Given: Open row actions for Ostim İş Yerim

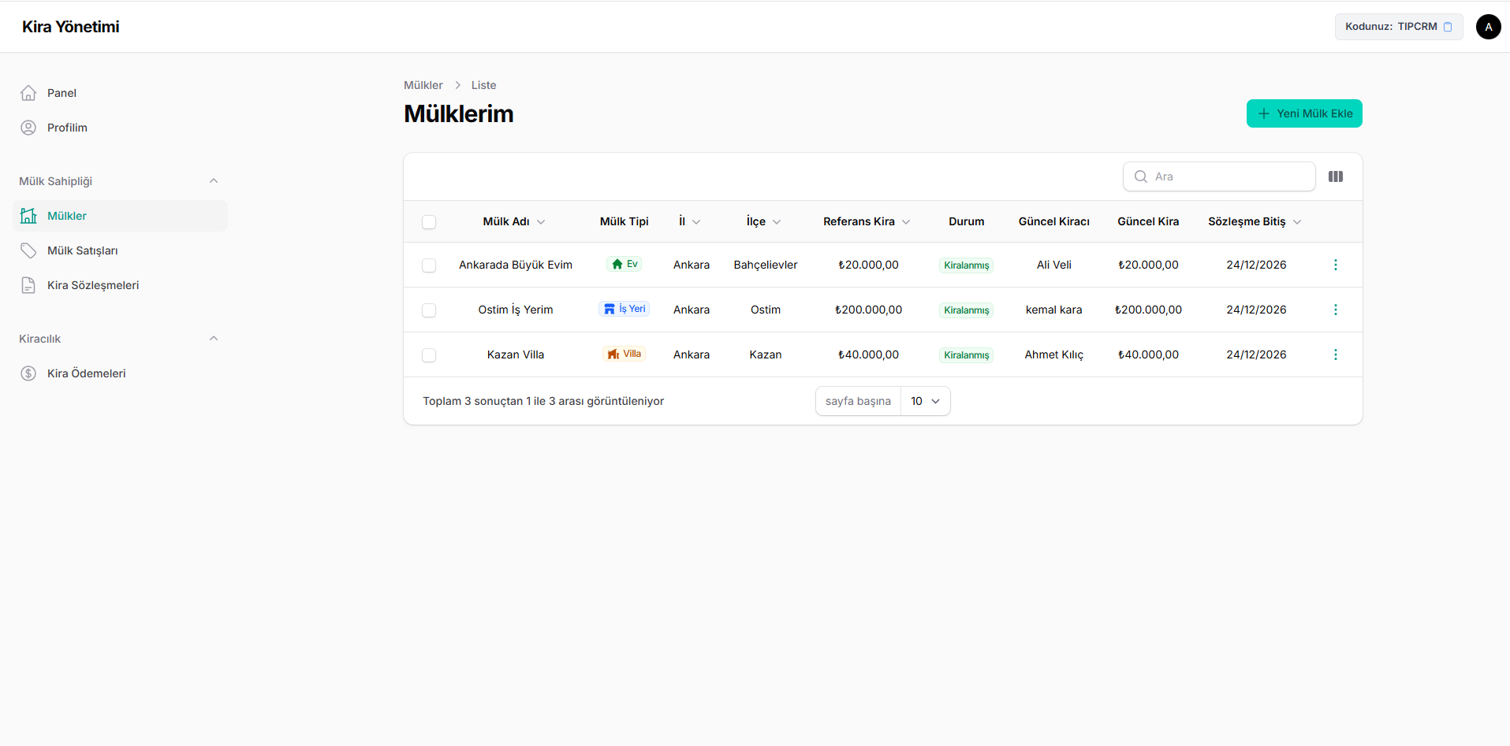Looking at the screenshot, I should pyautogui.click(x=1335, y=310).
